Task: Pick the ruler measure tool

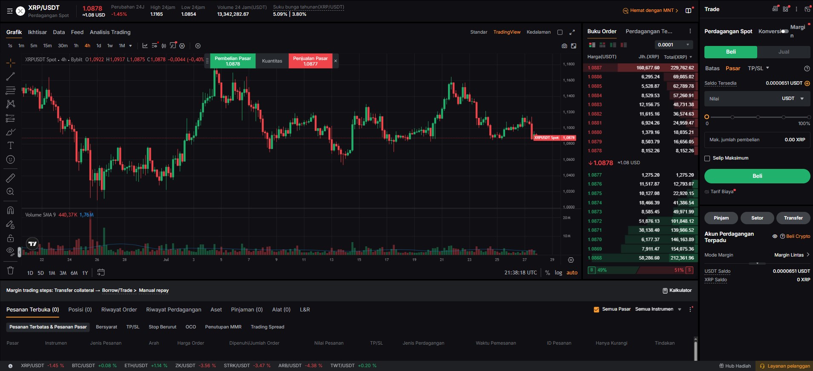Action: pos(11,178)
